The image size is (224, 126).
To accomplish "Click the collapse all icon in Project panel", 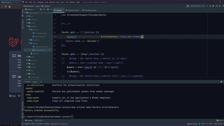I will pyautogui.click(x=44, y=9).
